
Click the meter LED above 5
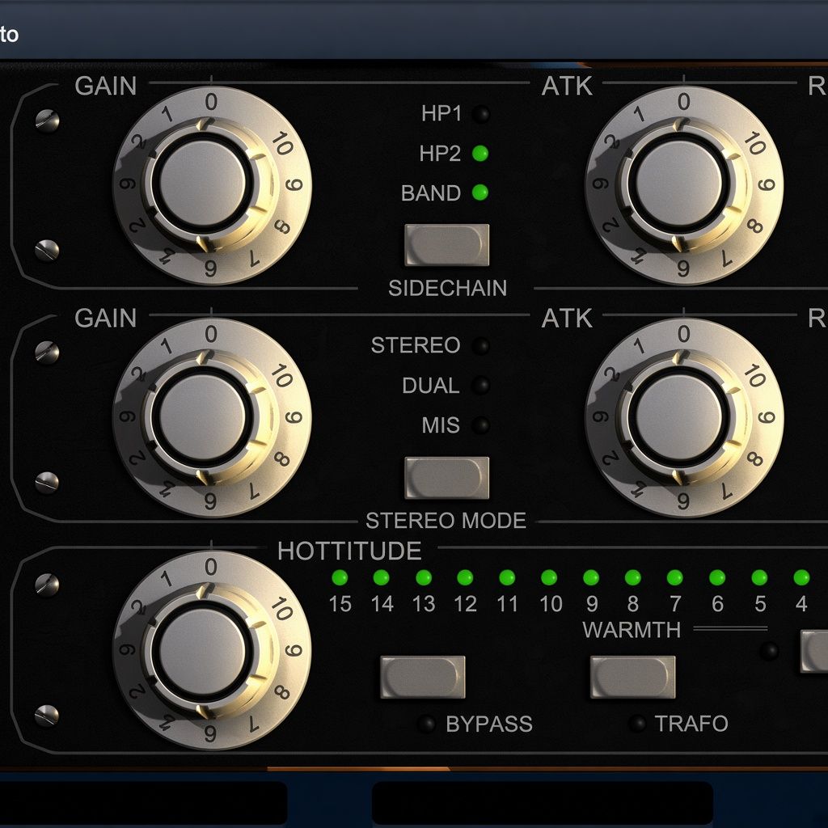759,577
